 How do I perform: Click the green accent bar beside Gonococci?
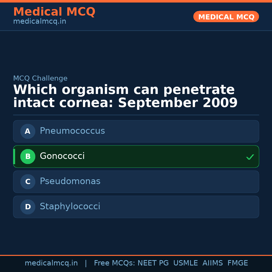(x=14, y=156)
